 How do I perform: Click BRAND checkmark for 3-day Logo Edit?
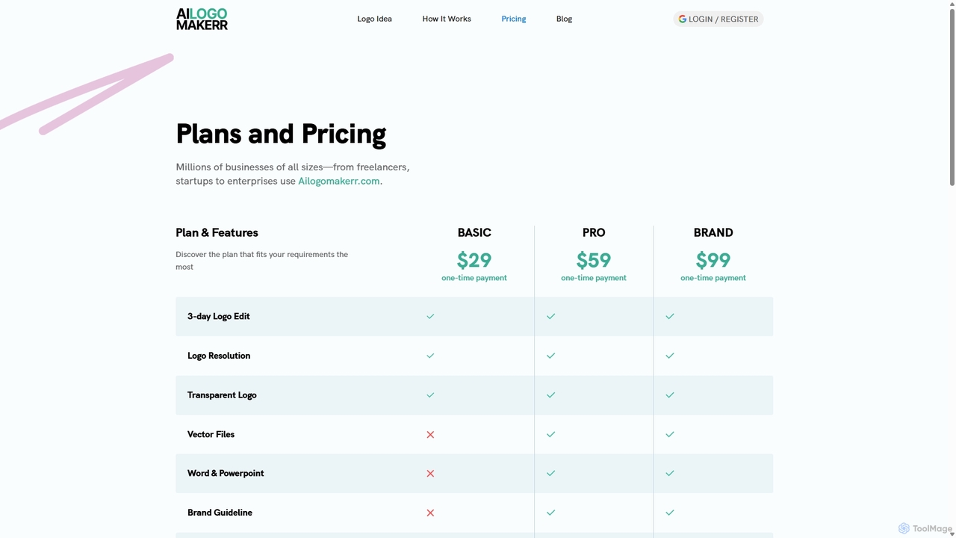point(670,316)
